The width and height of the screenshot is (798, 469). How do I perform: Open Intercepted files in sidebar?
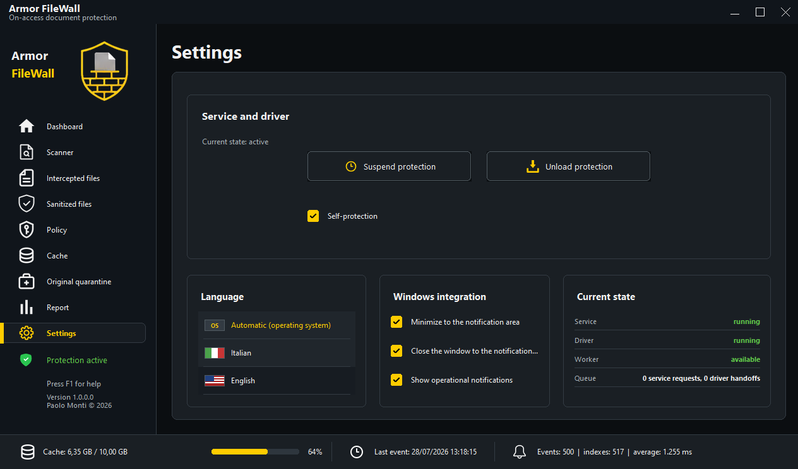(x=73, y=178)
